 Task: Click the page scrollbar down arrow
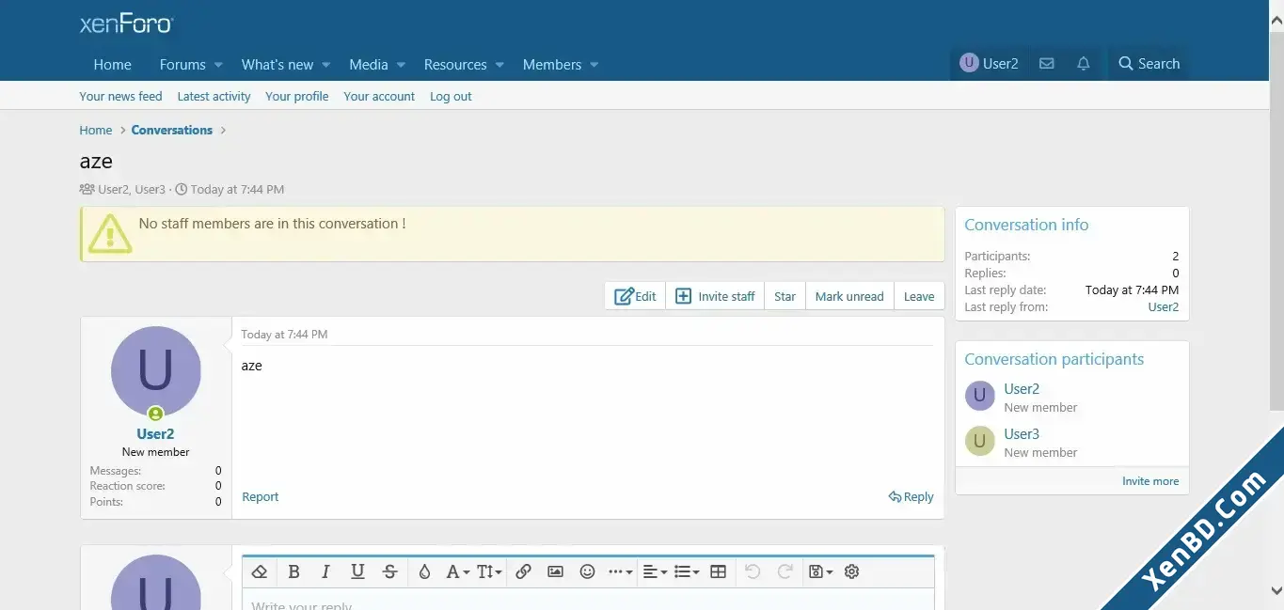(1276, 591)
